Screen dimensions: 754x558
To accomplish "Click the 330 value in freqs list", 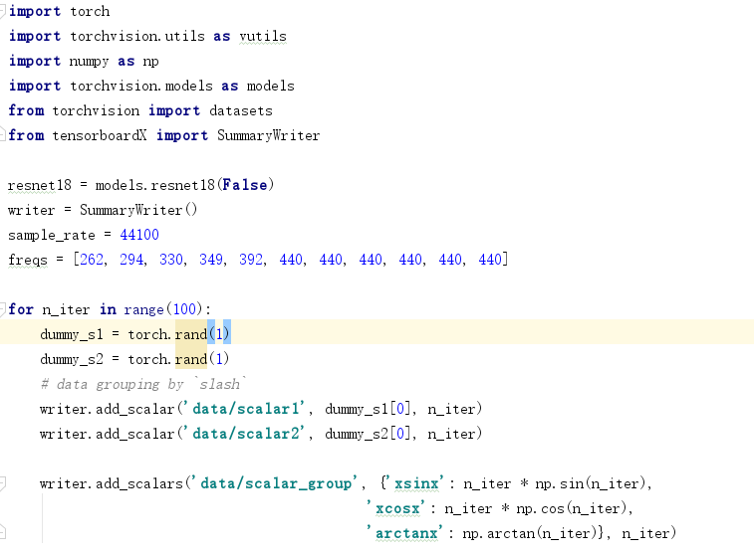I will pyautogui.click(x=171, y=260).
